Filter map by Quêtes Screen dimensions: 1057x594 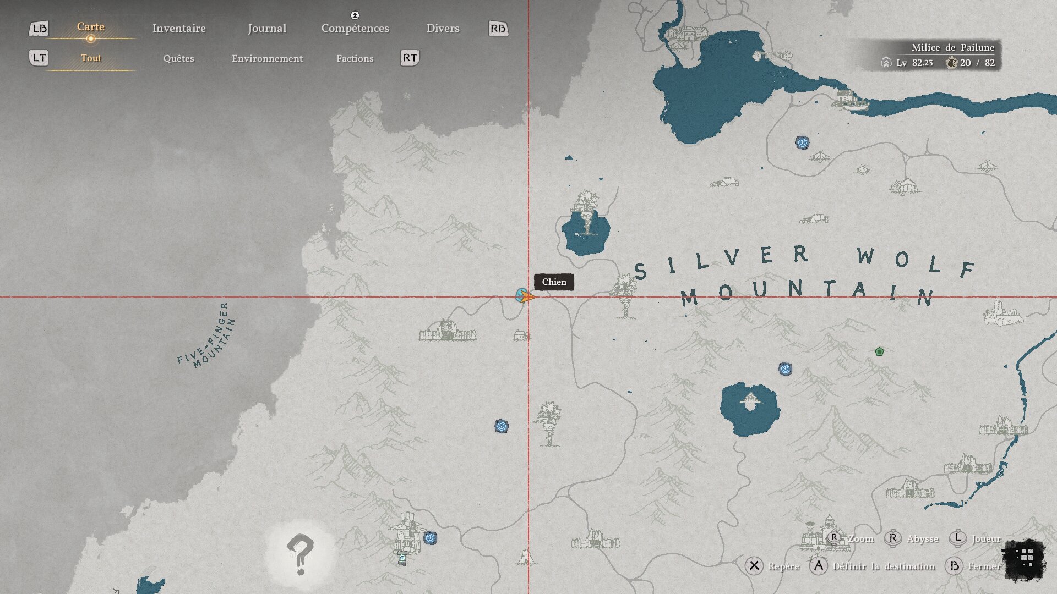coord(178,58)
